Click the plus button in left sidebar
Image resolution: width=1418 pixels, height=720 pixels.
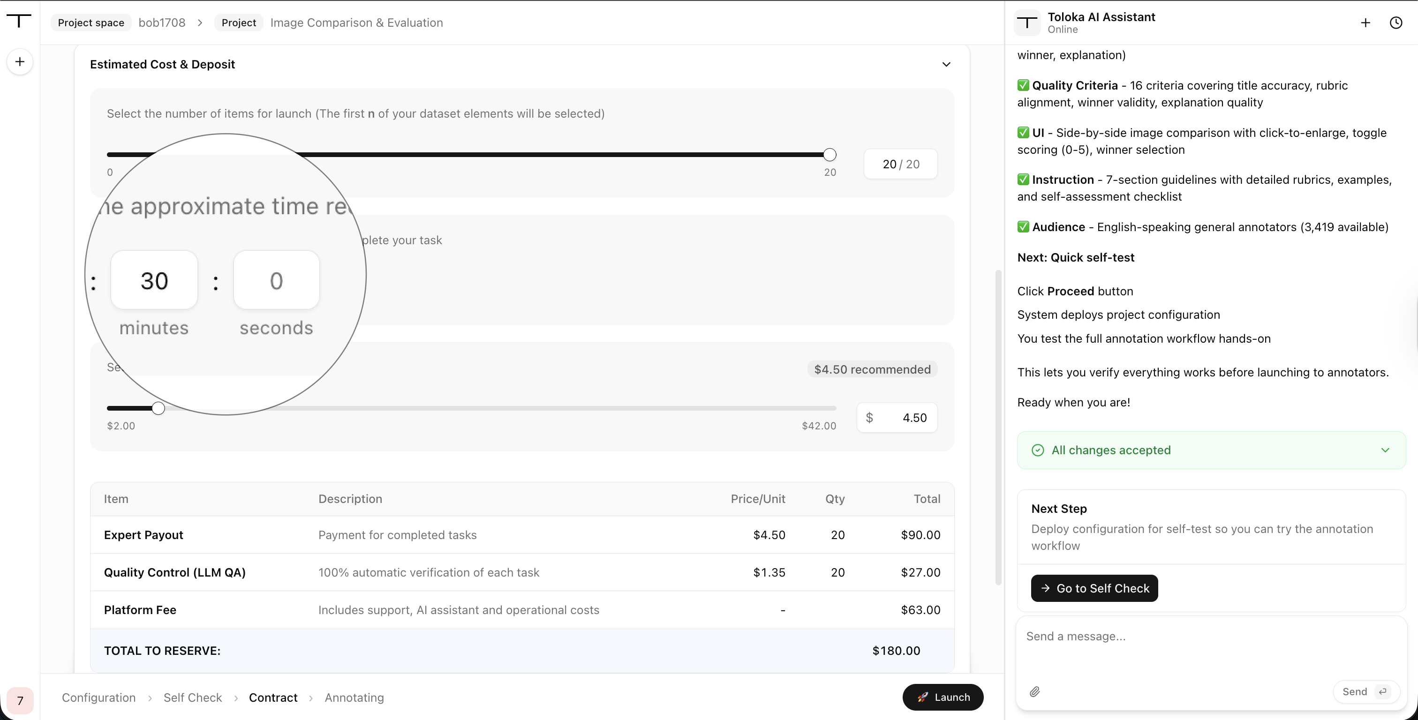[x=20, y=62]
